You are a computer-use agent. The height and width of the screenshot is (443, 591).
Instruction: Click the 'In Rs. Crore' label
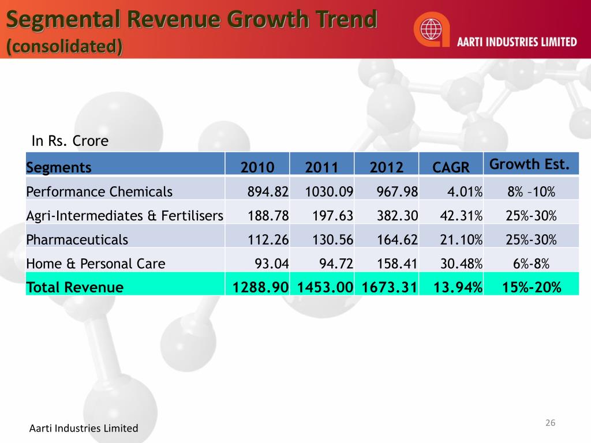(70, 141)
